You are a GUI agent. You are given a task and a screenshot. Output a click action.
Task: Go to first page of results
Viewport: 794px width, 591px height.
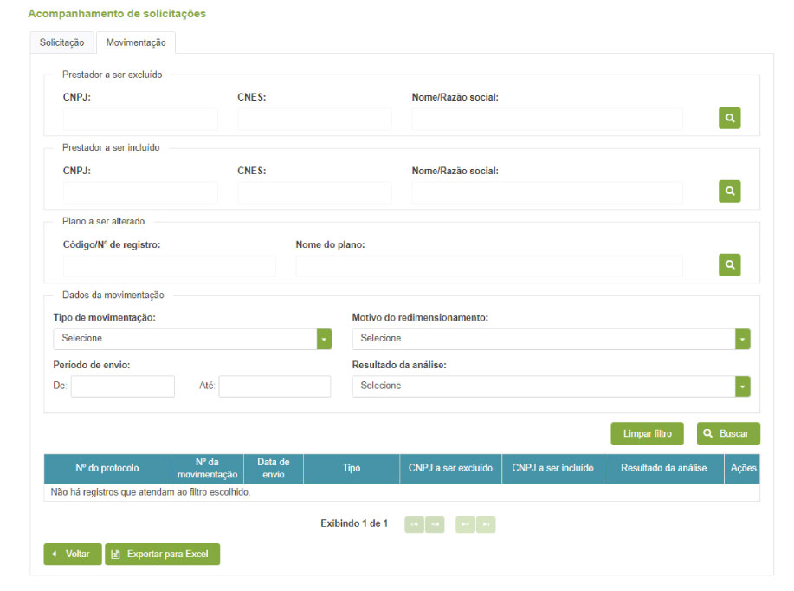point(415,524)
